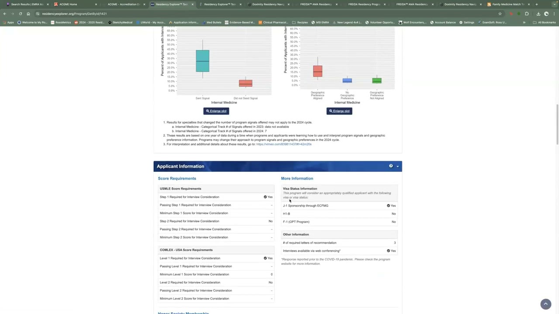Image resolution: width=559 pixels, height=314 pixels.
Task: Open the Welcome to My Ro... bookmark
Action: (x=32, y=22)
